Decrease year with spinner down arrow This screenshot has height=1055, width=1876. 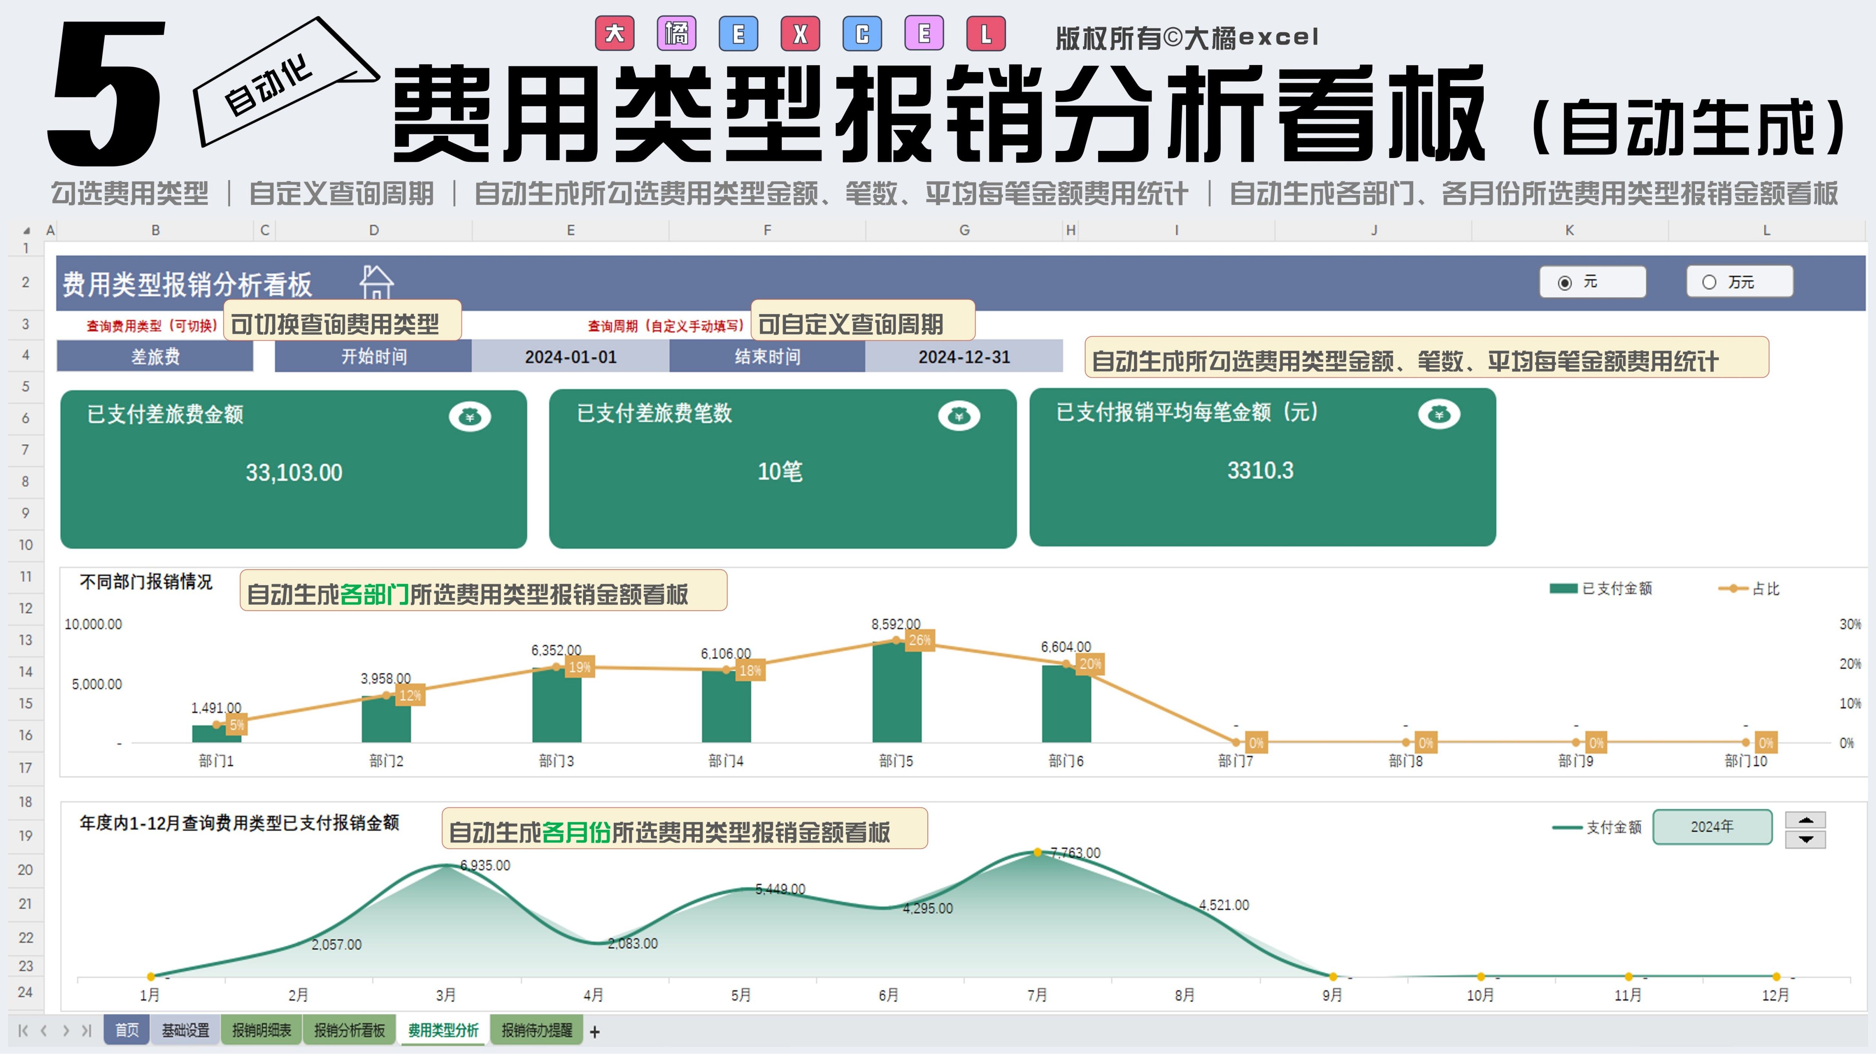point(1805,840)
